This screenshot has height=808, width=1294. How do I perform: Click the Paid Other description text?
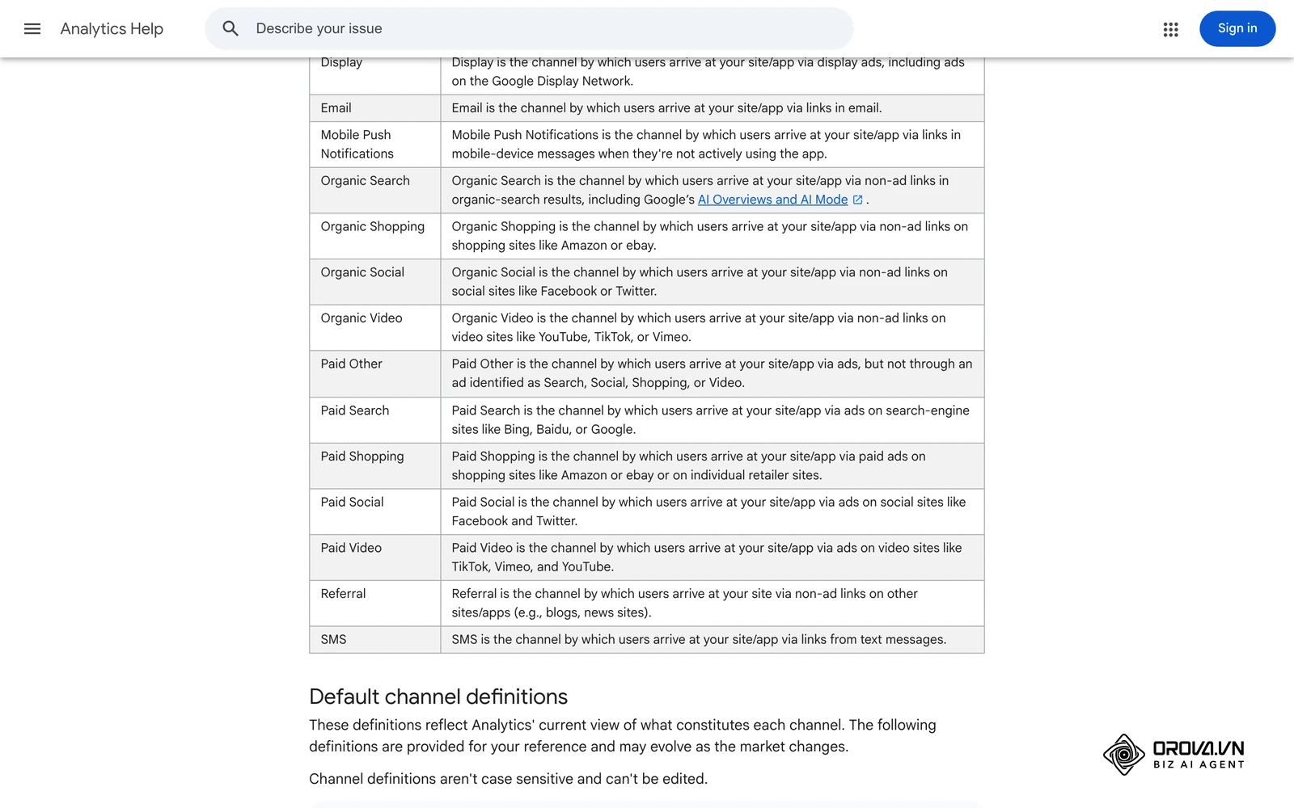pyautogui.click(x=712, y=373)
